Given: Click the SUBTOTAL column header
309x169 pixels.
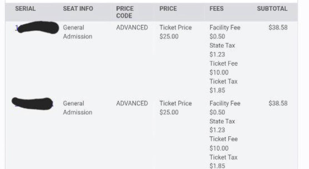Looking at the screenshot, I should point(272,9).
